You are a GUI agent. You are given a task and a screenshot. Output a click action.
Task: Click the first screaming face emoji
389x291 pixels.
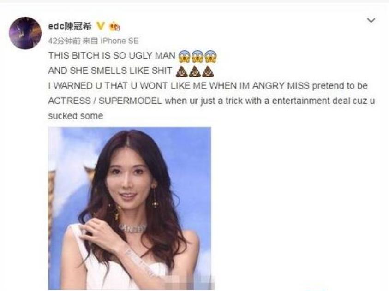[x=185, y=56]
